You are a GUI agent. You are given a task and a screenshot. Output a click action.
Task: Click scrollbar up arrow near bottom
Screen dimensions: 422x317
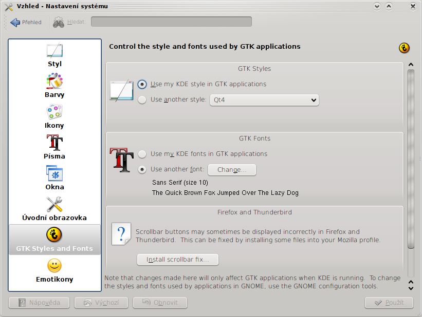(411, 282)
